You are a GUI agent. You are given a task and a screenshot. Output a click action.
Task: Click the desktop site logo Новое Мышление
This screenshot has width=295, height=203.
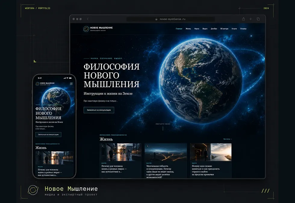[98, 29]
